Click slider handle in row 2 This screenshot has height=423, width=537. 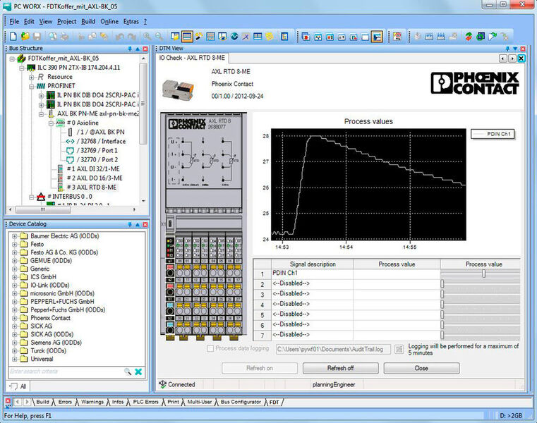tap(442, 283)
